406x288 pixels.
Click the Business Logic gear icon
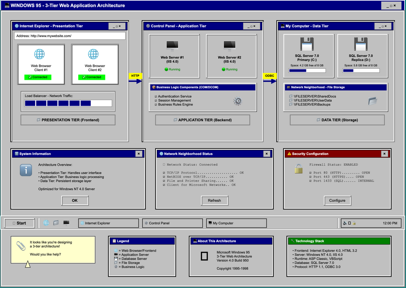(238, 101)
